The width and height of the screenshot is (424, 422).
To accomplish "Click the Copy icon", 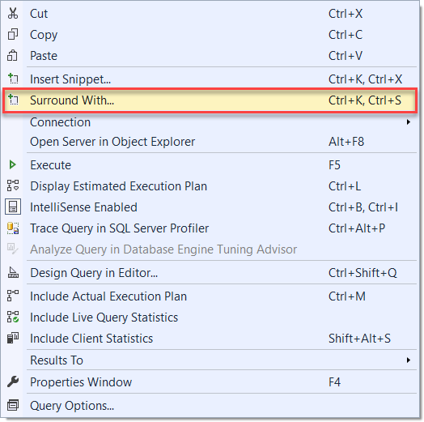I will (13, 34).
